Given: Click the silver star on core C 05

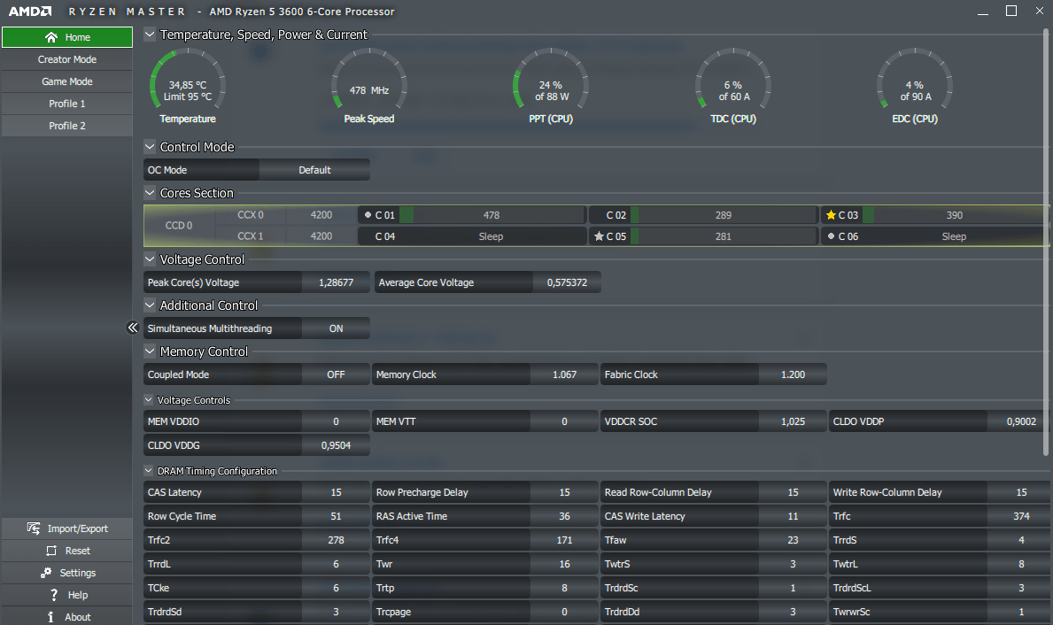Looking at the screenshot, I should [x=599, y=236].
